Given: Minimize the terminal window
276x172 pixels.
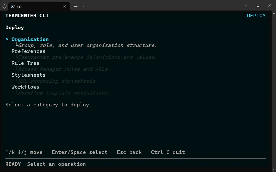Looking at the screenshot, I should tap(246, 5).
